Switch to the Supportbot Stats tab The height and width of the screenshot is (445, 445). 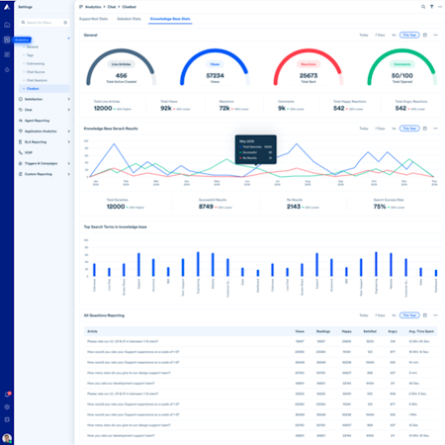tap(93, 19)
